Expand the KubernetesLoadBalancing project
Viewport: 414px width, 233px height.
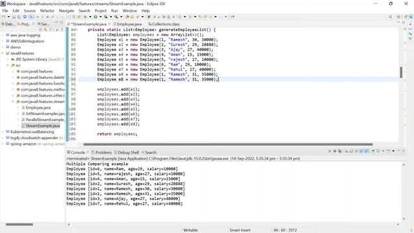(x=3, y=131)
